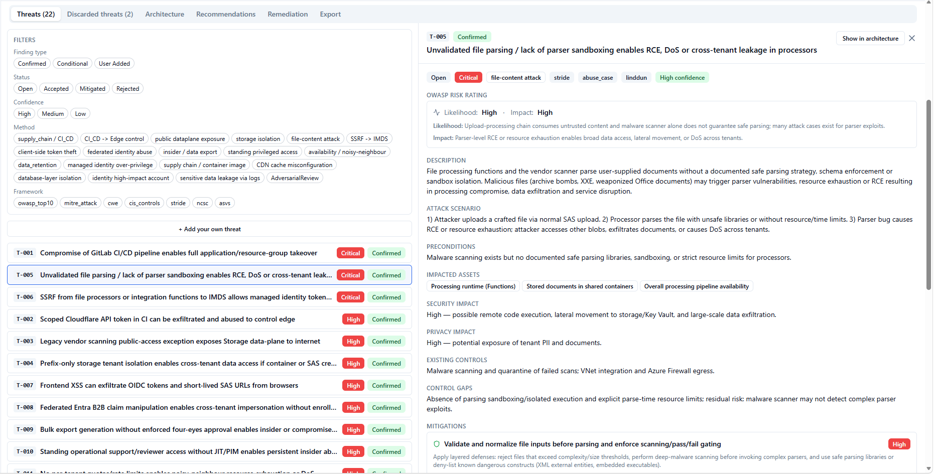Select ncsc framework filter
The image size is (934, 475).
tap(203, 203)
